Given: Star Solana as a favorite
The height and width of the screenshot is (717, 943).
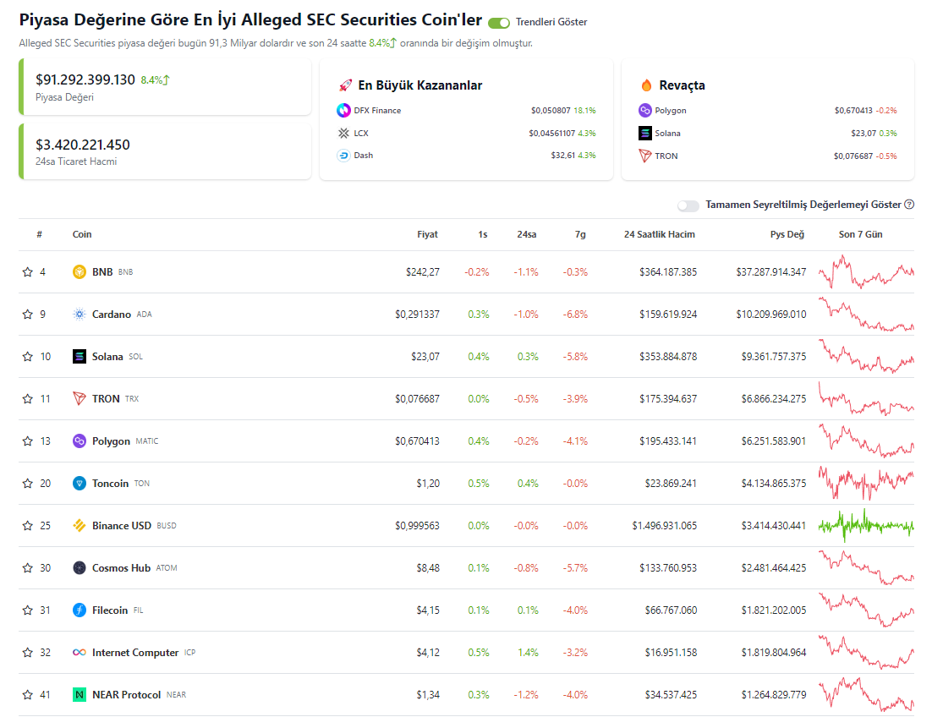Looking at the screenshot, I should [x=28, y=357].
